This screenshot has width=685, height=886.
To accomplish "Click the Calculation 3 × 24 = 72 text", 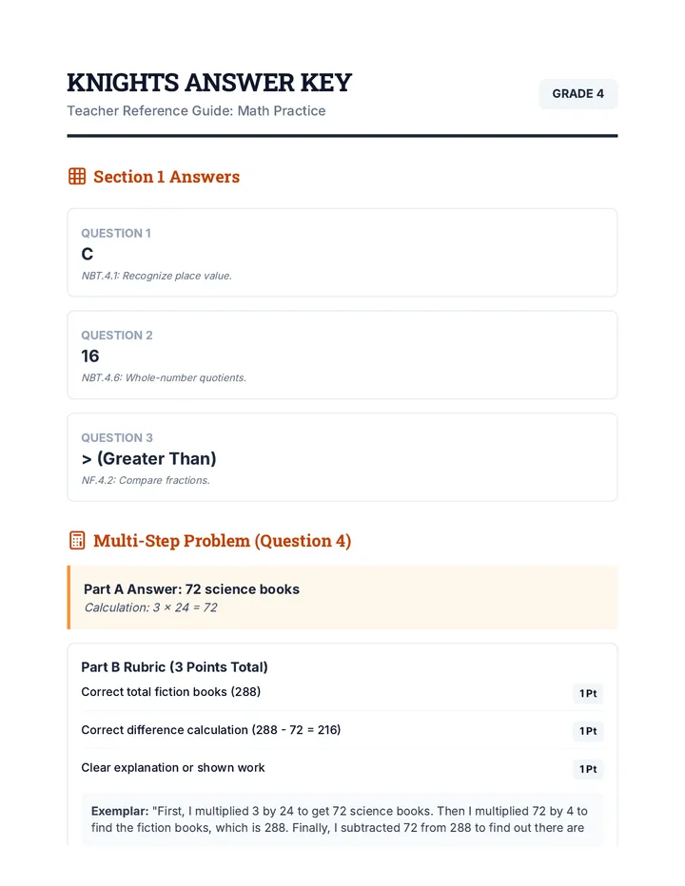I will coord(150,607).
